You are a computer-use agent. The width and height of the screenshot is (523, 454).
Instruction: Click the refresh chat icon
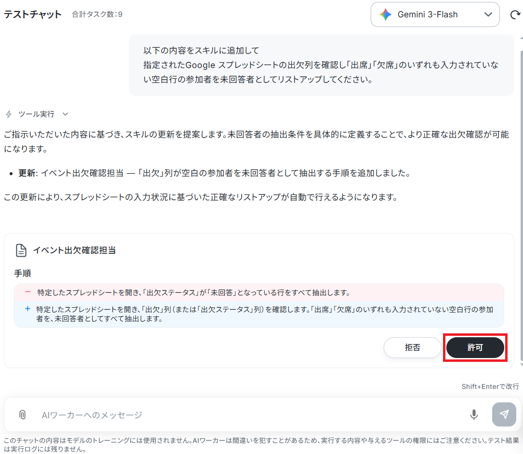pyautogui.click(x=515, y=14)
